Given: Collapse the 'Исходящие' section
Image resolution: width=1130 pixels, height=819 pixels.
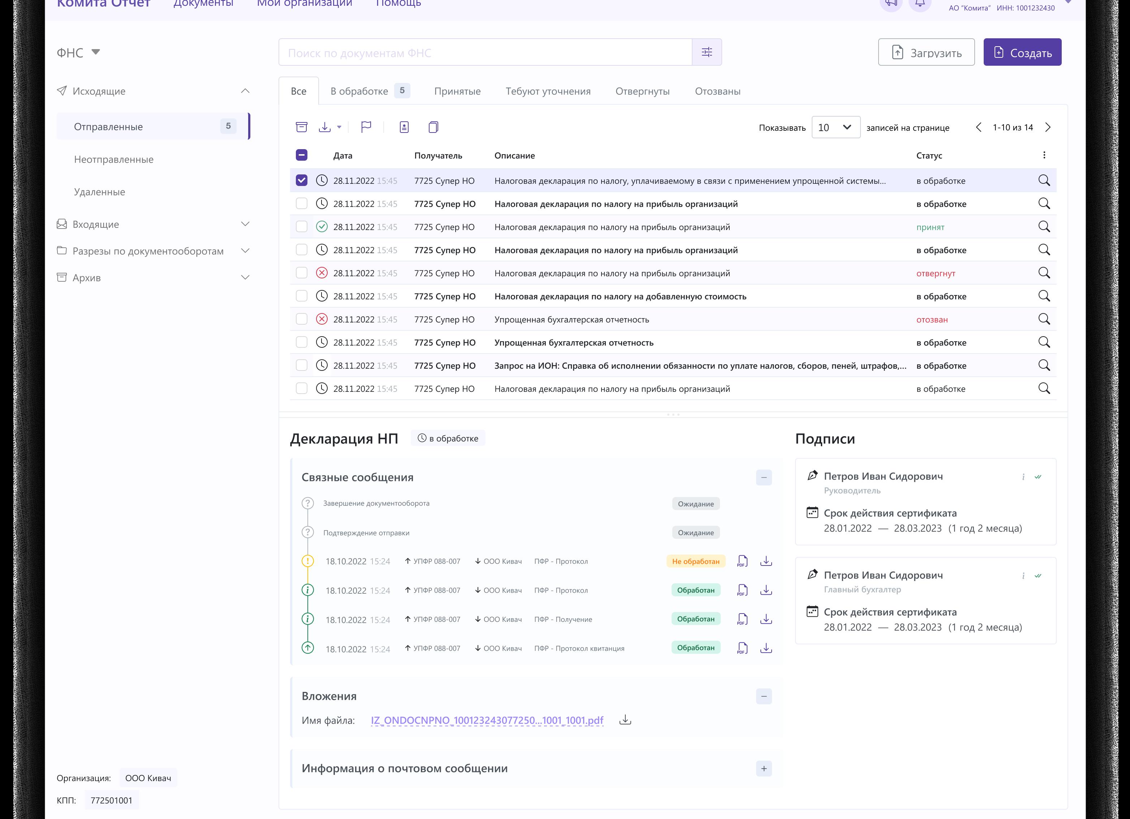Looking at the screenshot, I should pos(245,91).
